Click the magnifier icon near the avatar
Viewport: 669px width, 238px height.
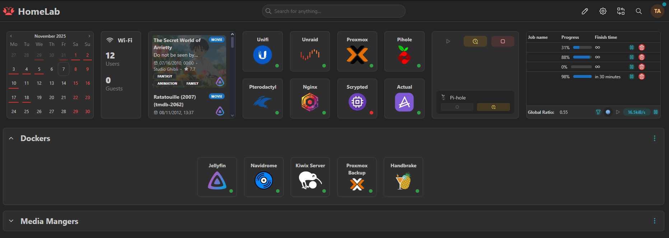pos(639,11)
